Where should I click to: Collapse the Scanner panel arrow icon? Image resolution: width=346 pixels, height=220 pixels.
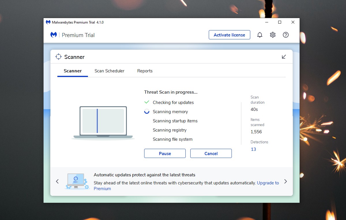284,57
